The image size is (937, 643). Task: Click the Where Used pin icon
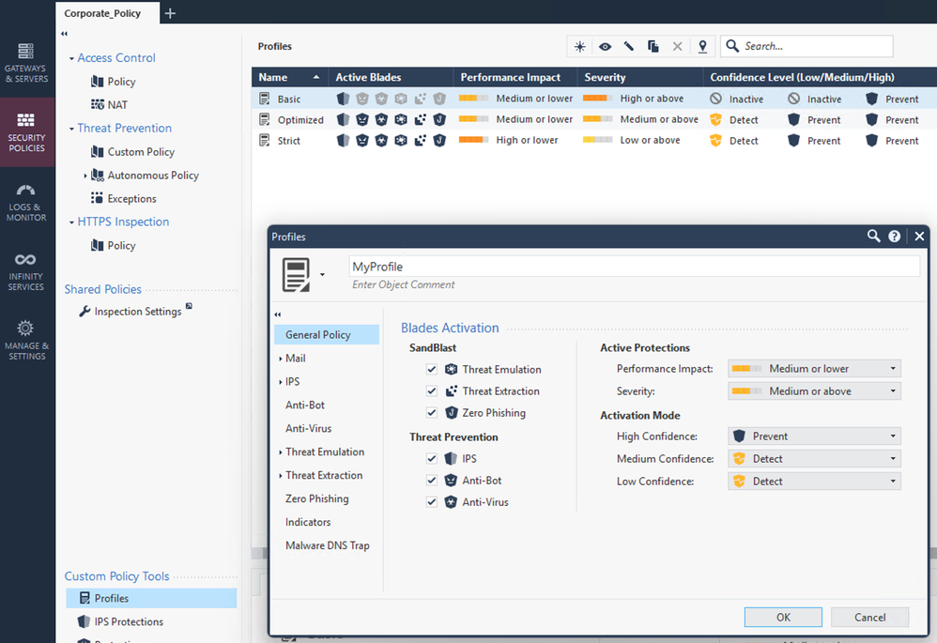[702, 46]
